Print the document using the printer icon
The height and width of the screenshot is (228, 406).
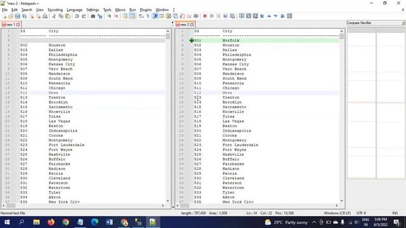coord(45,16)
